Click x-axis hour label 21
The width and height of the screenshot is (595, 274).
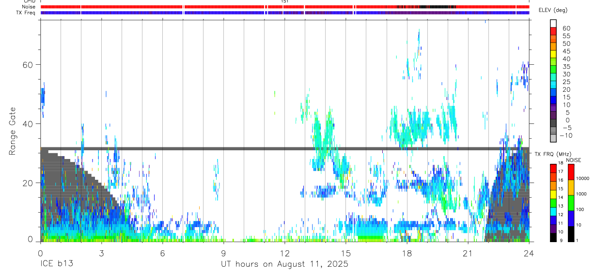click(468, 253)
